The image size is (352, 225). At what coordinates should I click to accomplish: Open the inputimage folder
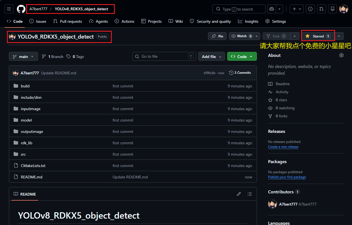(31, 109)
